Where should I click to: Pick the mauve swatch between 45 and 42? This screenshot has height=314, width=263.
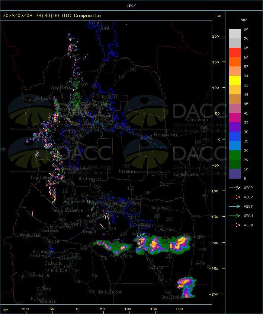[x=235, y=109]
